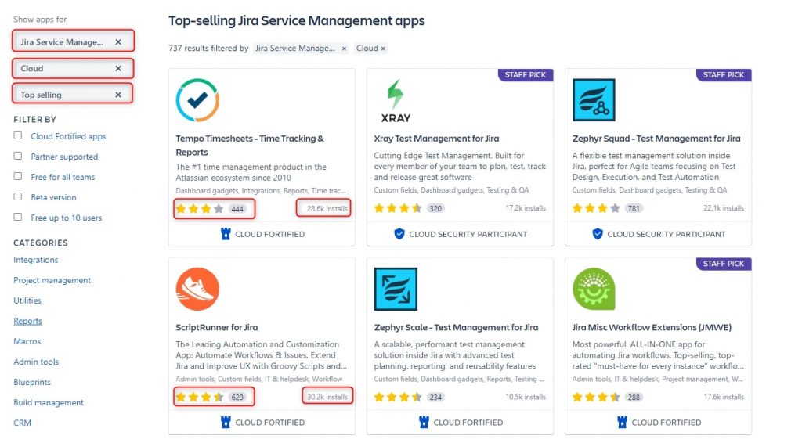Open the ScriptRunner sneaker icon
Image resolution: width=802 pixels, height=439 pixels.
197,289
